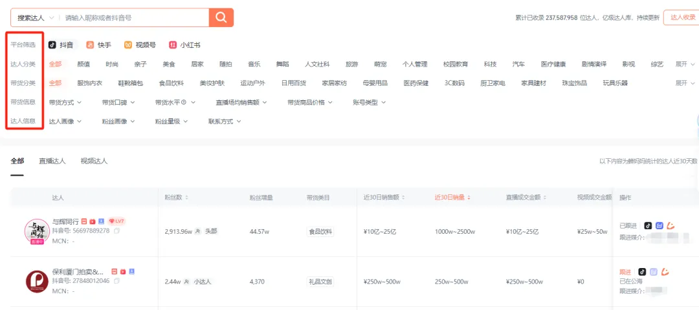Click the help icon beside 带货水平
Viewport: 699px width, 310px height.
[184, 102]
